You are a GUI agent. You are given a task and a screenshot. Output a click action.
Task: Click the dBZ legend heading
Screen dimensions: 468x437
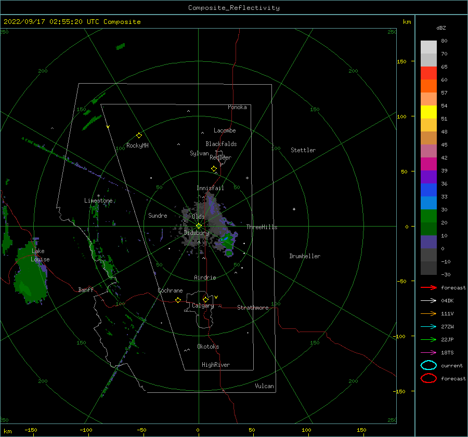[441, 28]
